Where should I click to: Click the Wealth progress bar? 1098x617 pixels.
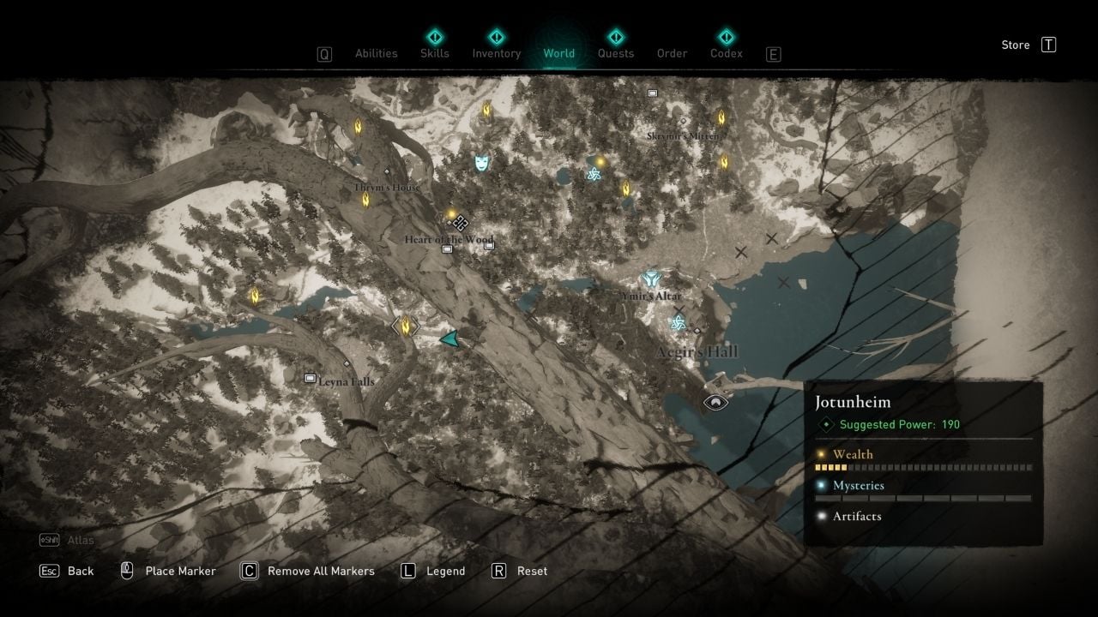click(x=922, y=468)
